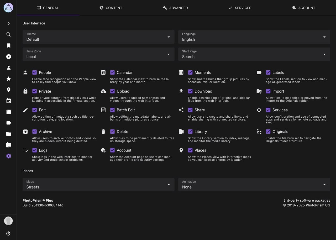Screen dimensions: 336x240
Task: Open Places via the sidebar map pin icon
Action: coord(8,90)
